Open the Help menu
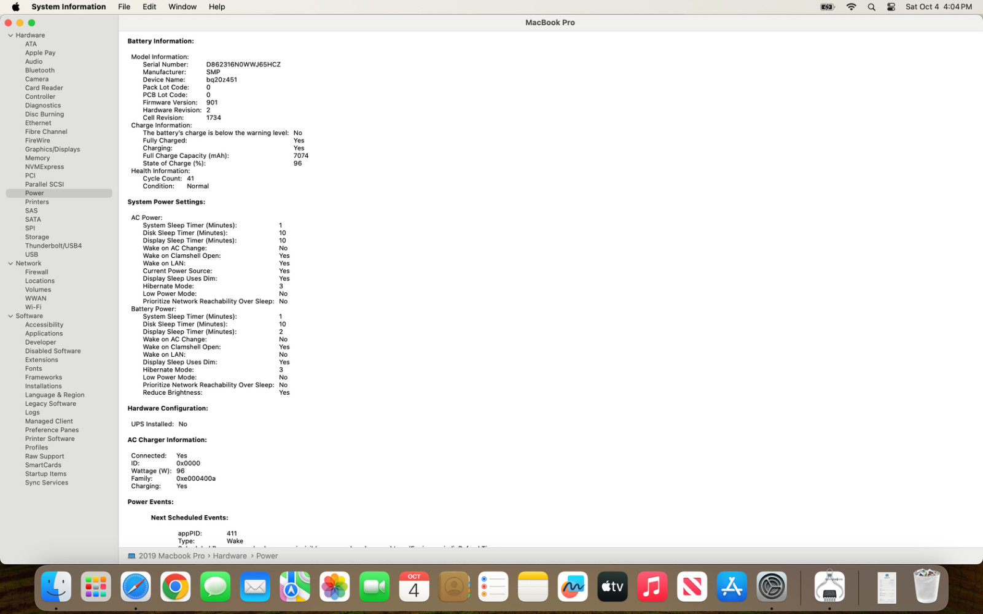 pyautogui.click(x=217, y=7)
